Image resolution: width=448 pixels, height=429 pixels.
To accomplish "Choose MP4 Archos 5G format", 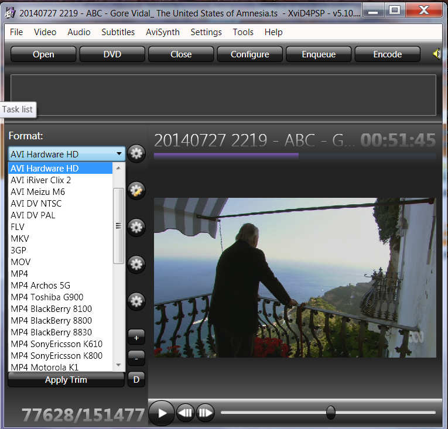I will tap(60, 286).
